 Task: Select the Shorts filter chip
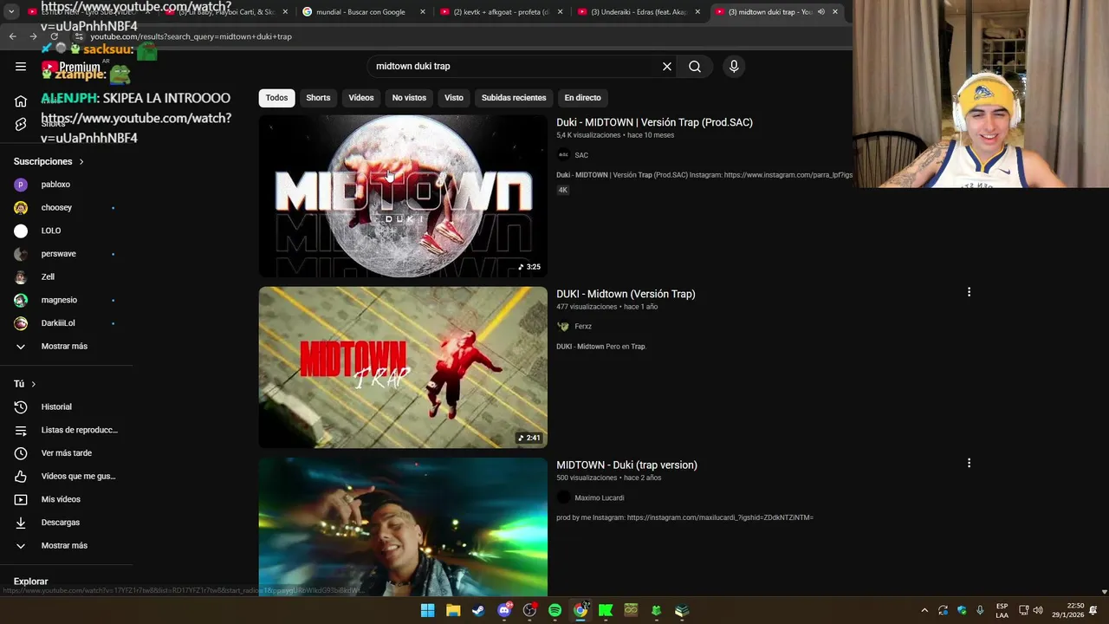click(318, 98)
